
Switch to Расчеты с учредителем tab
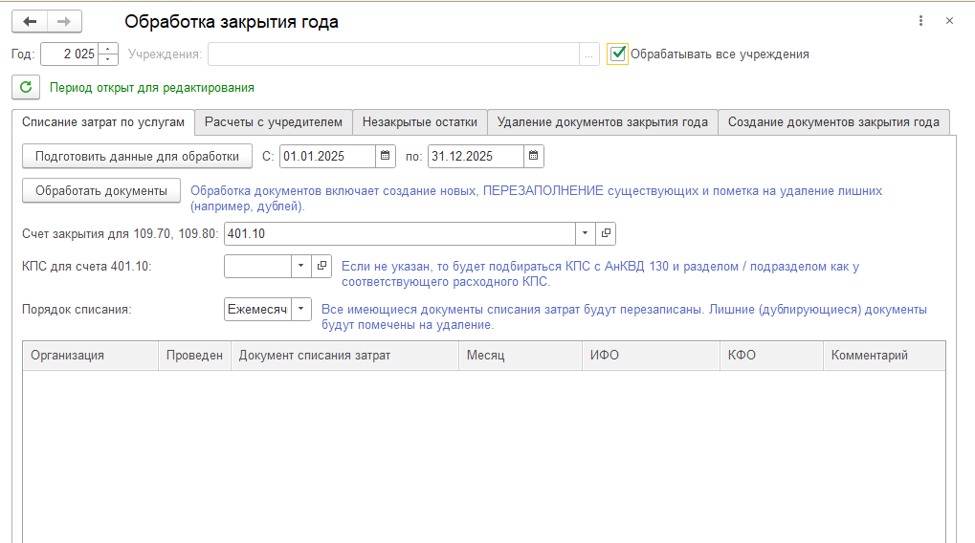tap(274, 122)
